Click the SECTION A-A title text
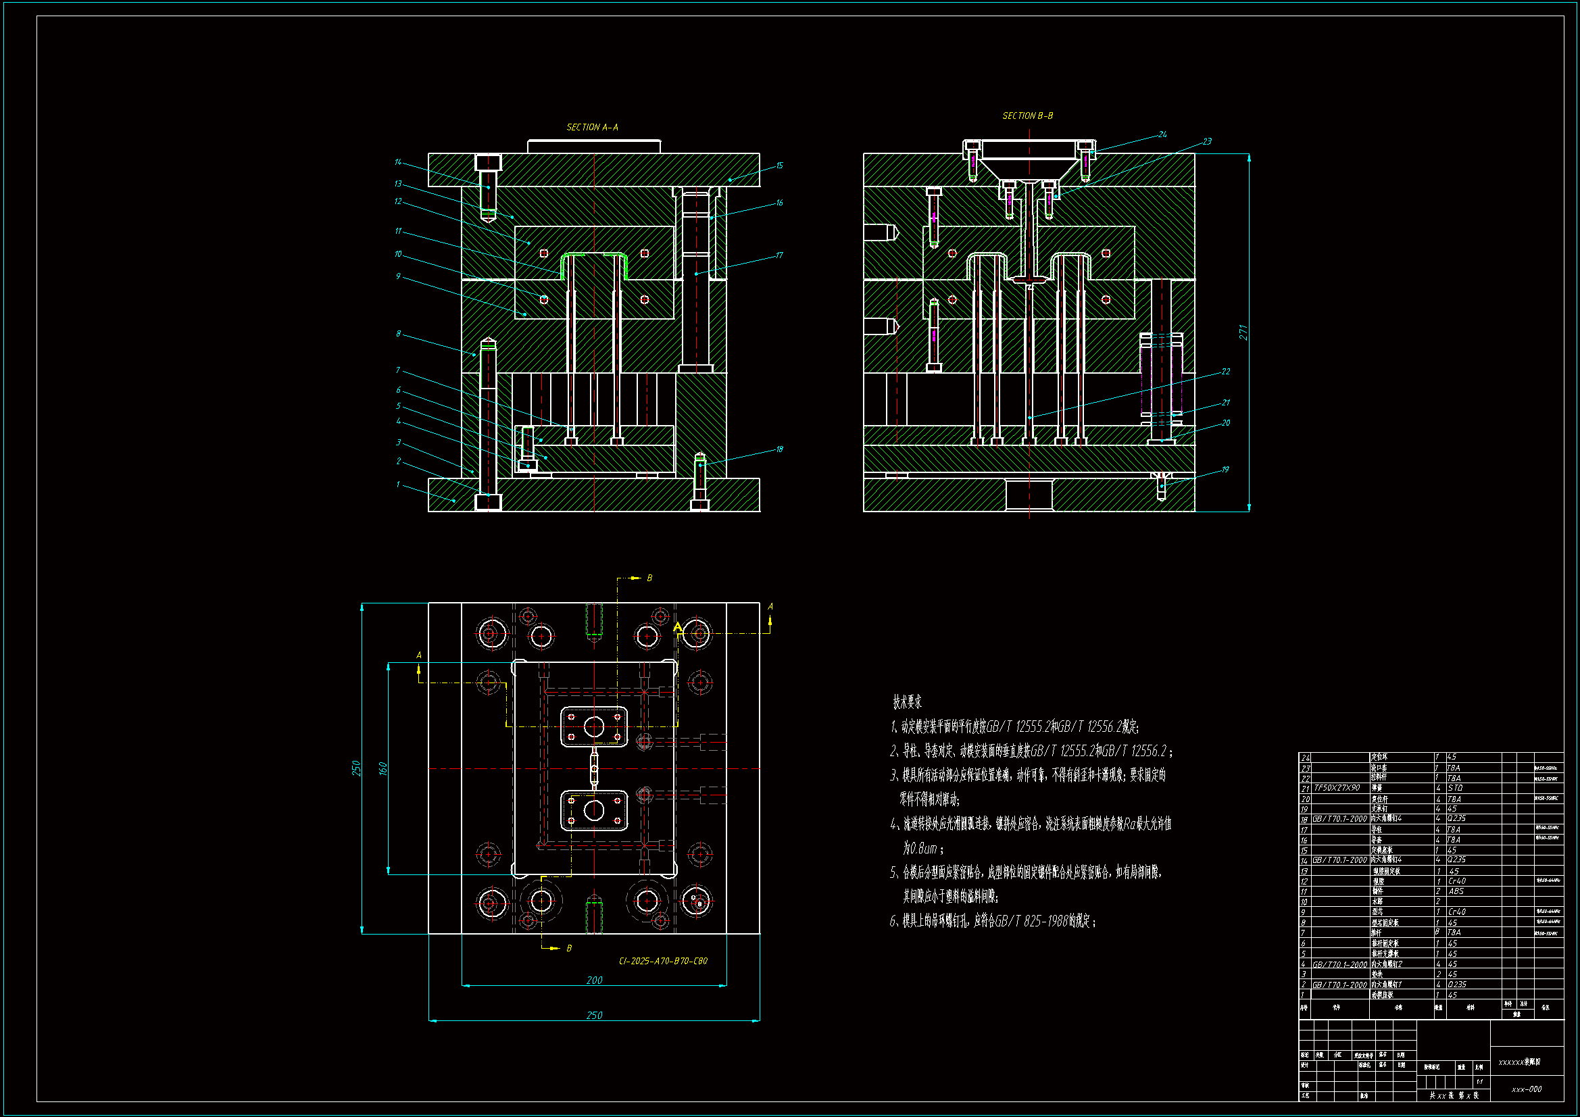Image resolution: width=1580 pixels, height=1117 pixels. (592, 127)
